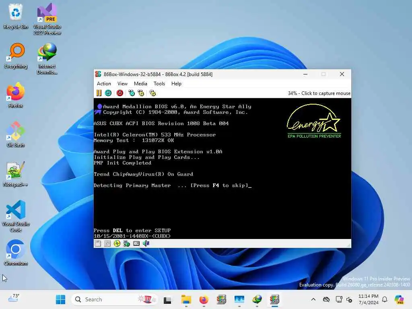Click the active underlined 86Box taskbar icon
The height and width of the screenshot is (309, 412).
[274, 299]
